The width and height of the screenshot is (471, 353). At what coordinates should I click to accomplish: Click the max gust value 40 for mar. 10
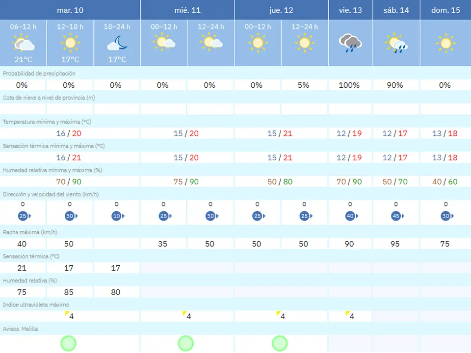(x=22, y=244)
